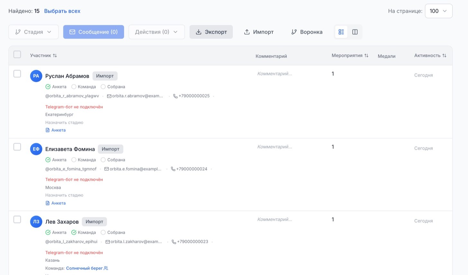Click the team icon after Солнечный берег
468x275 pixels.
point(106,268)
